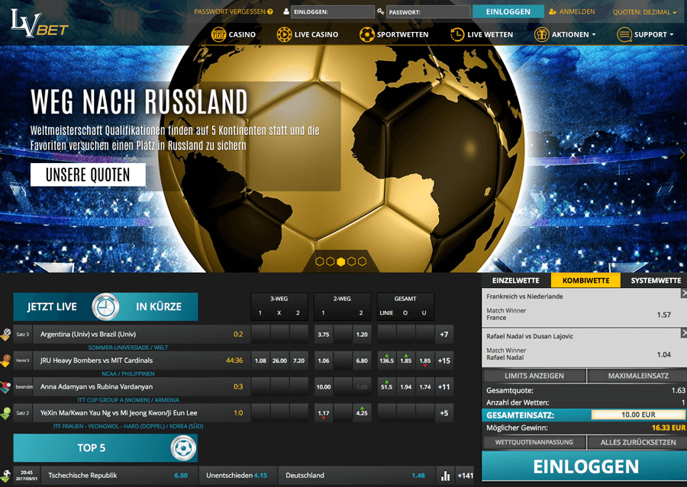
Task: Click the soccer ball icon in Top 5 header
Action: pos(183,448)
